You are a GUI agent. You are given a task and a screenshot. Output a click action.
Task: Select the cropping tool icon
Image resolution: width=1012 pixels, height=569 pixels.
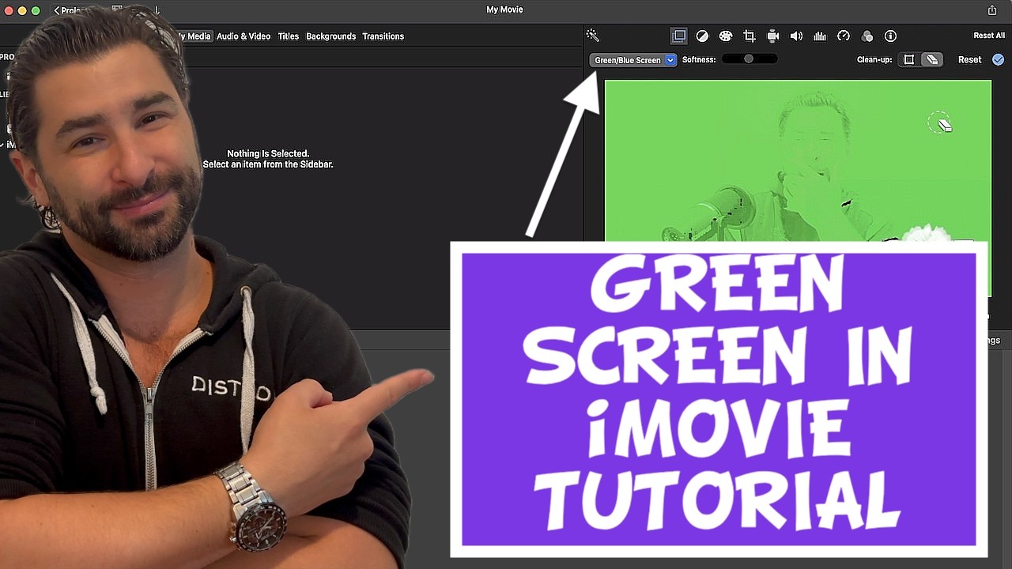(x=750, y=36)
